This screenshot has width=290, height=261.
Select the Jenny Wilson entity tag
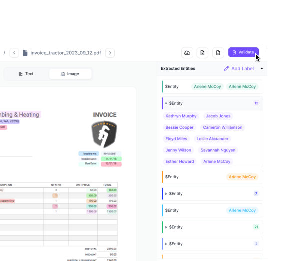point(178,150)
